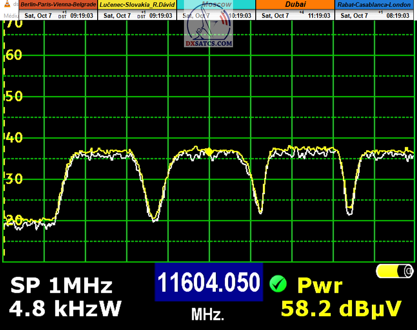Click the 40 level axis label
Screen dimensions: 417x330
(x=14, y=138)
